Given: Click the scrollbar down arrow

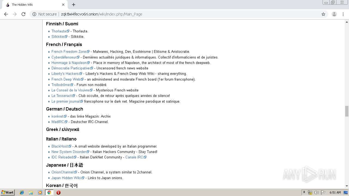Looking at the screenshot, I should [347, 186].
